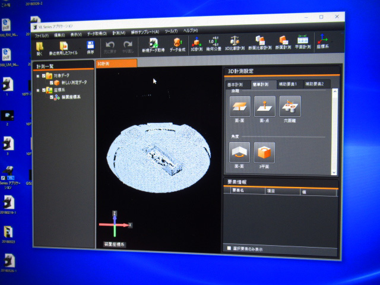
Task: Click the 新規データ取得 toolbar icon
Action: [153, 43]
